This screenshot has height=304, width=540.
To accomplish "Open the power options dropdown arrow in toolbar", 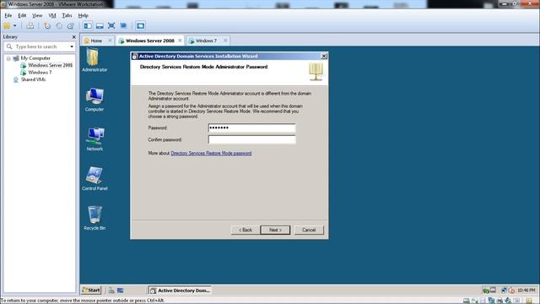I will coord(15,26).
